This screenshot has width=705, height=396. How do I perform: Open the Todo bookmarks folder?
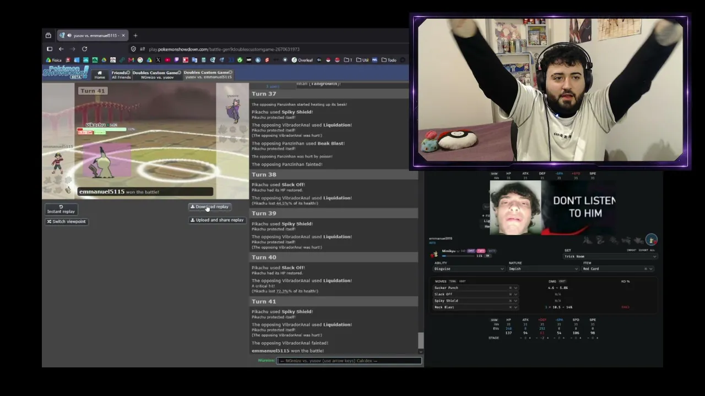point(389,60)
